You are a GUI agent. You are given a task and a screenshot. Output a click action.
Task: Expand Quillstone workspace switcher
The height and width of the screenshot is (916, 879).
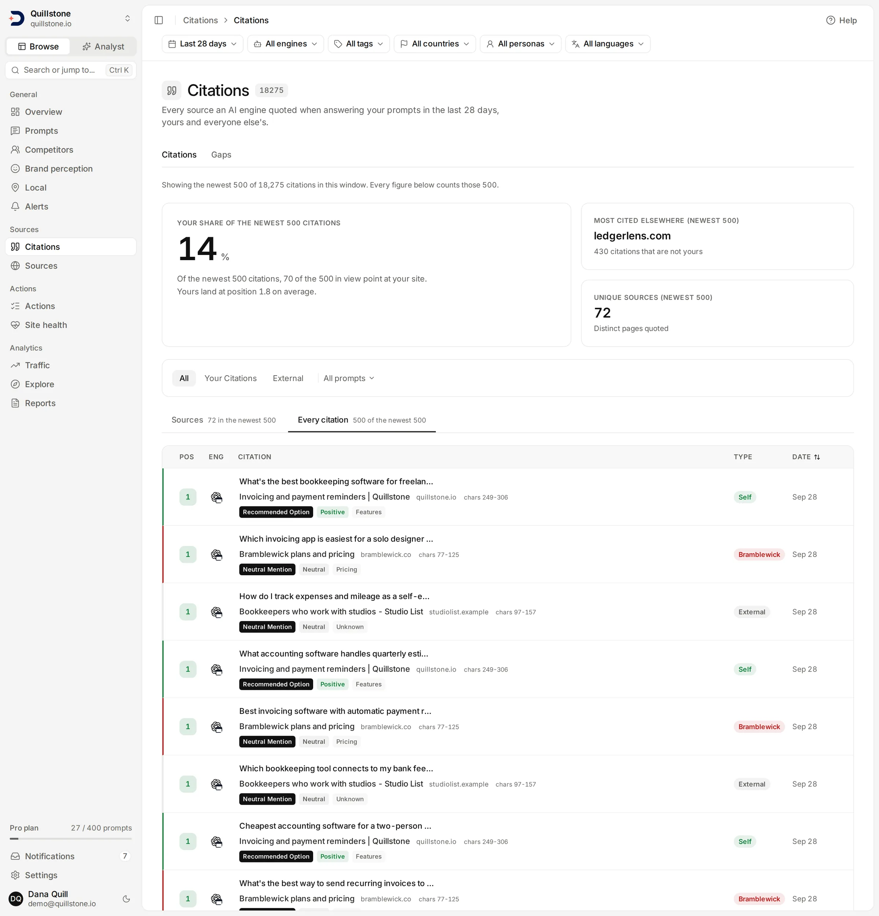click(x=71, y=19)
